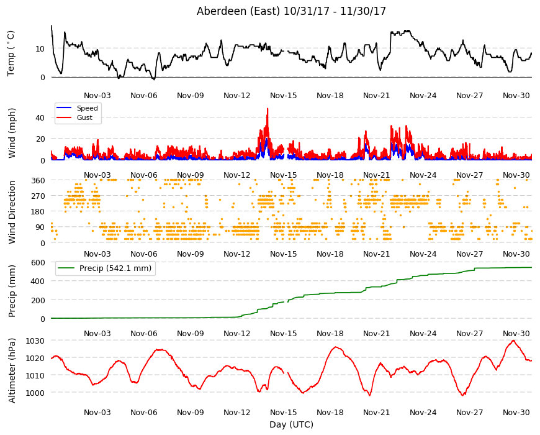Click Nov-15 tick under temperature chart
The image size is (540, 435).
[x=283, y=96]
